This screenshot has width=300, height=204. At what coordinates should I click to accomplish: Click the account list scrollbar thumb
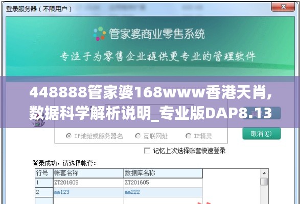[x=264, y=182]
